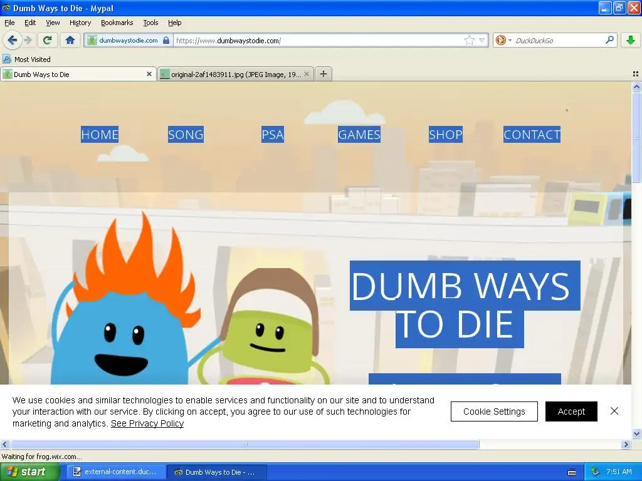Go back with the back arrow button
Image resolution: width=642 pixels, height=481 pixels.
point(12,40)
